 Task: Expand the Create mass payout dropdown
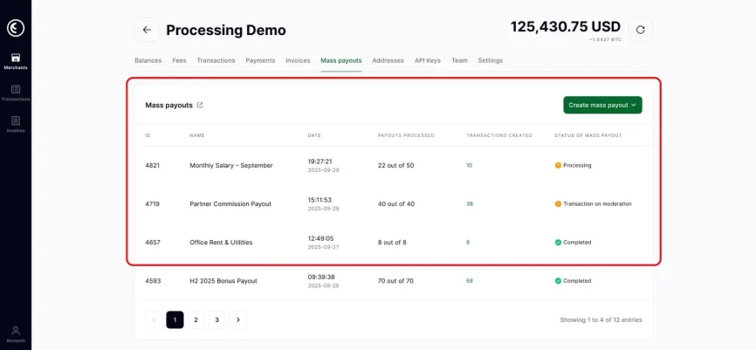pyautogui.click(x=602, y=105)
